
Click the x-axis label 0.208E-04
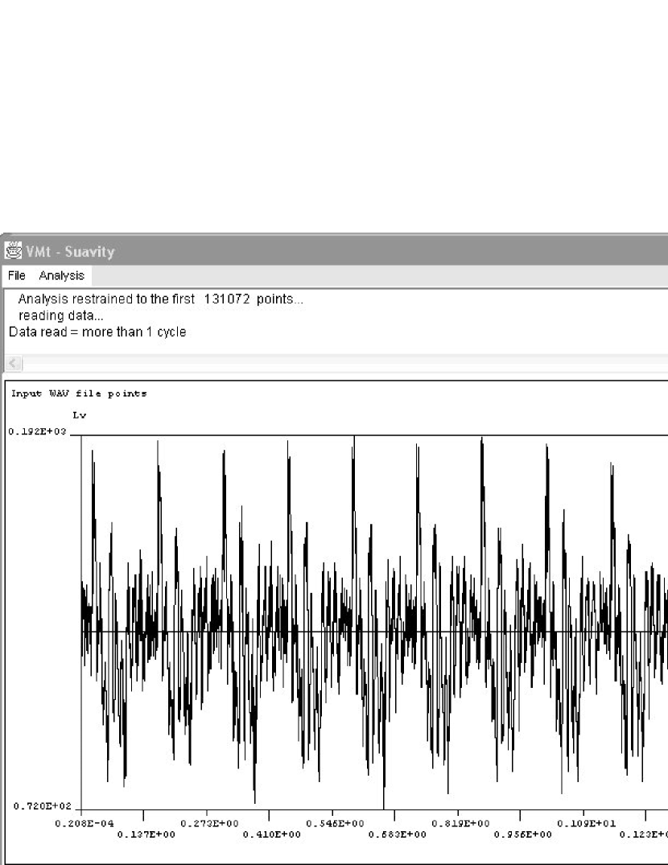(x=85, y=824)
